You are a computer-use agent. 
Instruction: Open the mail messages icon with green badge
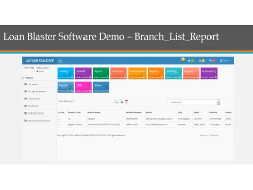(191, 61)
